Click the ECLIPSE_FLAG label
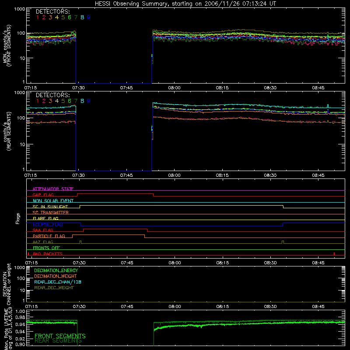Viewport: 350px width, 350px height. pos(48,224)
